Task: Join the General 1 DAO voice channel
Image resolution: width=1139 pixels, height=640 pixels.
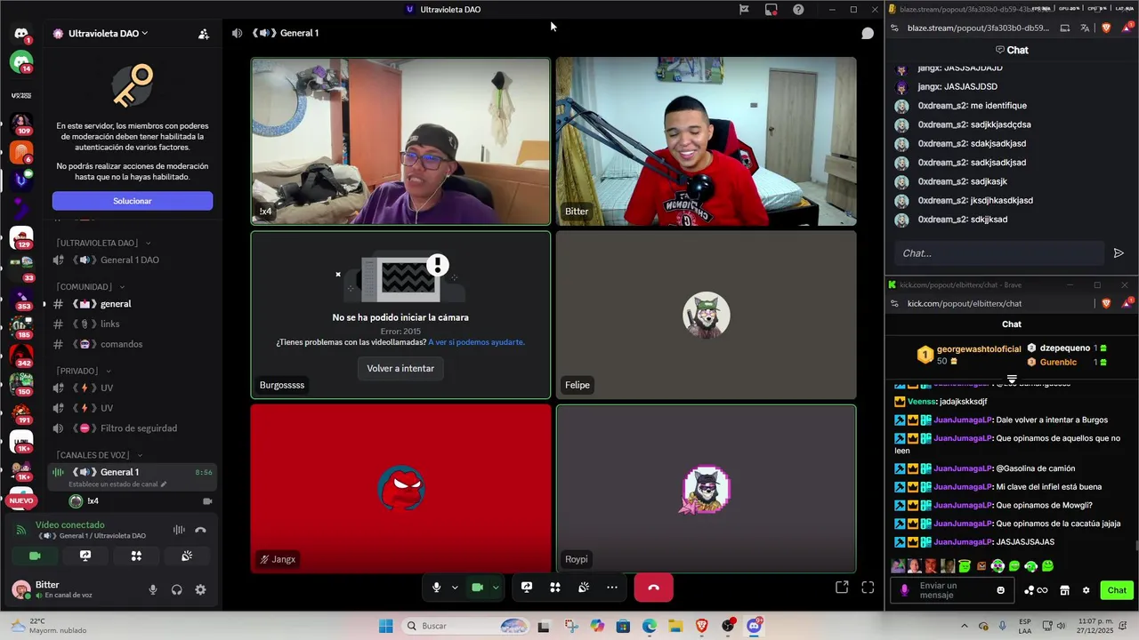Action: click(x=132, y=260)
